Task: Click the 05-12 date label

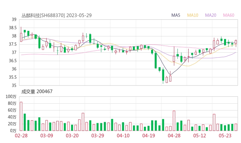Action: point(200,136)
